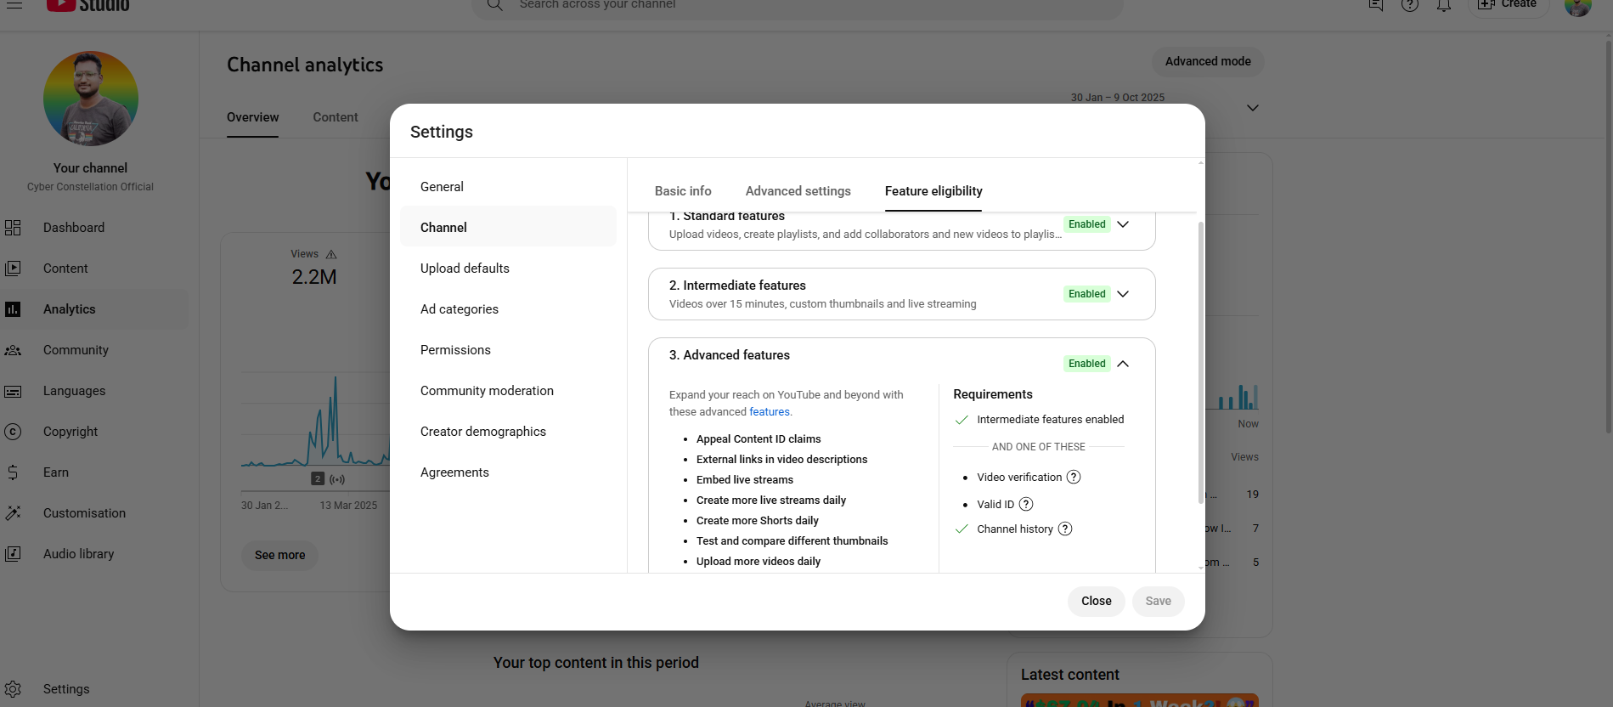Screen dimensions: 1613x707
Task: Expand the Standard features section chevron
Action: click(1123, 224)
